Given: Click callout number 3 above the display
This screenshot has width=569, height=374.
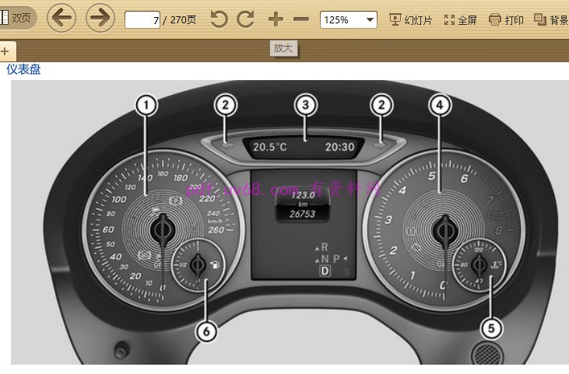Looking at the screenshot, I should tap(305, 104).
